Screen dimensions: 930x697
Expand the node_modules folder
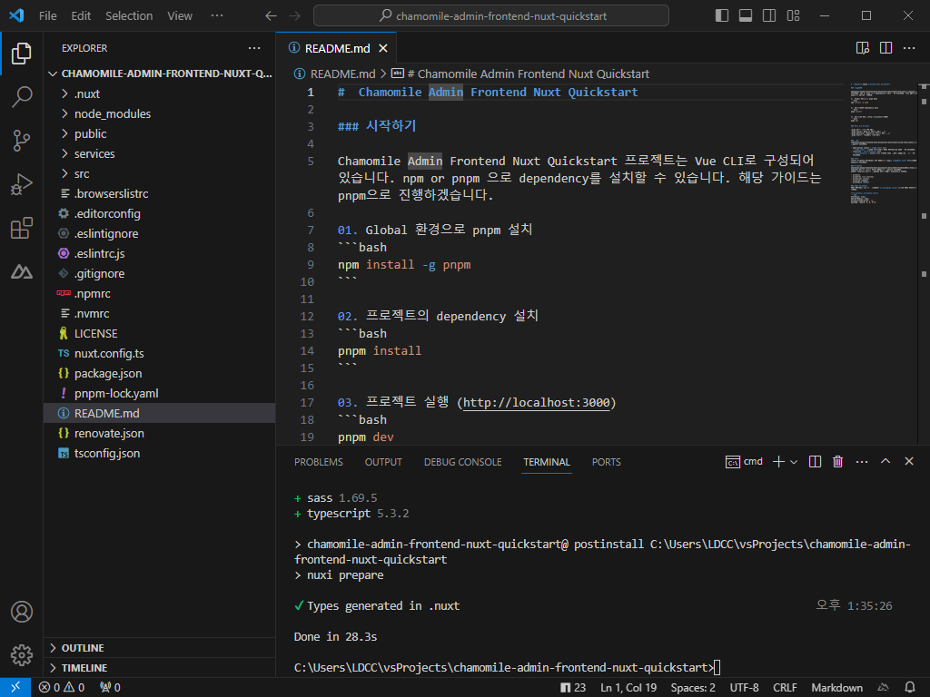(x=159, y=113)
